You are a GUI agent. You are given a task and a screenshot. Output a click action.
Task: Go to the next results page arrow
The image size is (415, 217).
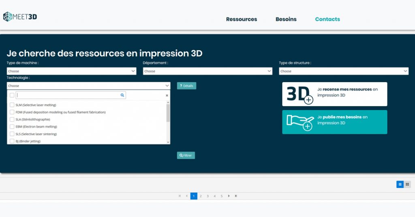click(229, 196)
